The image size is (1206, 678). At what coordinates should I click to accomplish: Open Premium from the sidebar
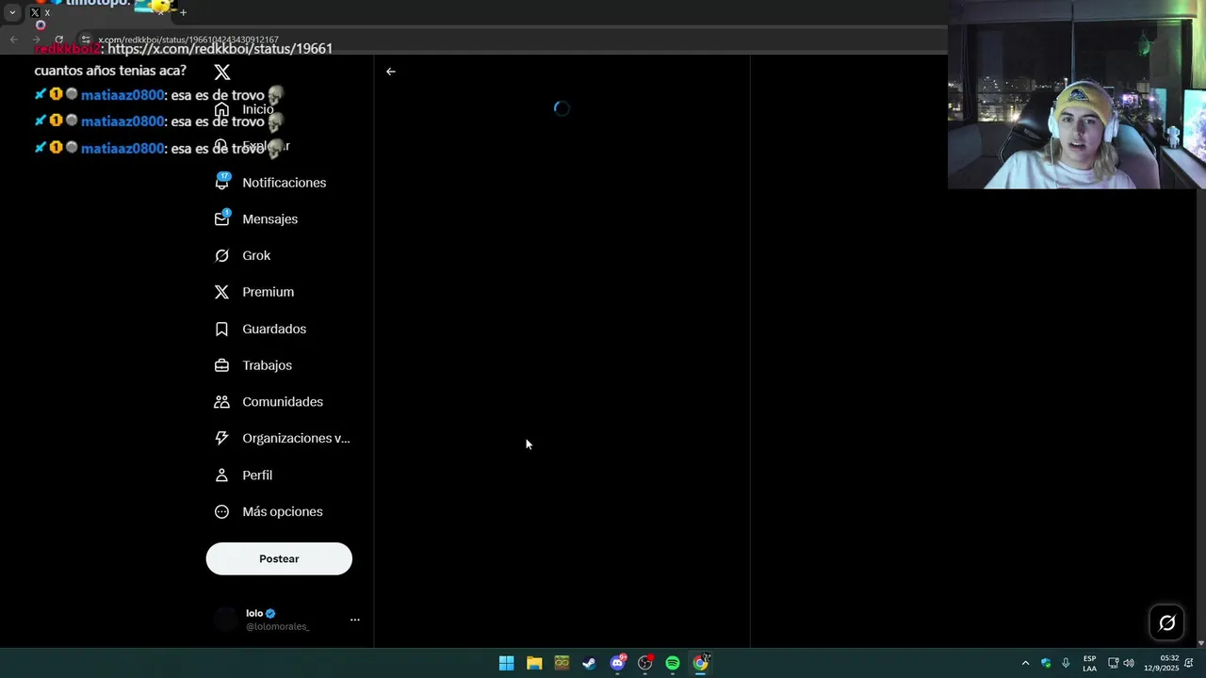[254, 292]
